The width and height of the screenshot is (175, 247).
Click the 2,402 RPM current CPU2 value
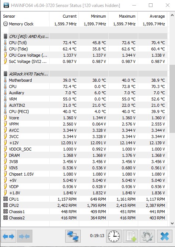click(x=67, y=205)
